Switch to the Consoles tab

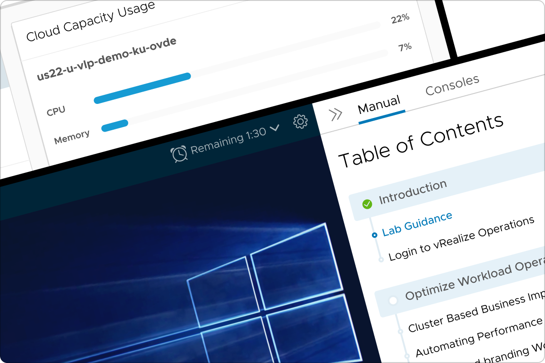click(x=452, y=85)
